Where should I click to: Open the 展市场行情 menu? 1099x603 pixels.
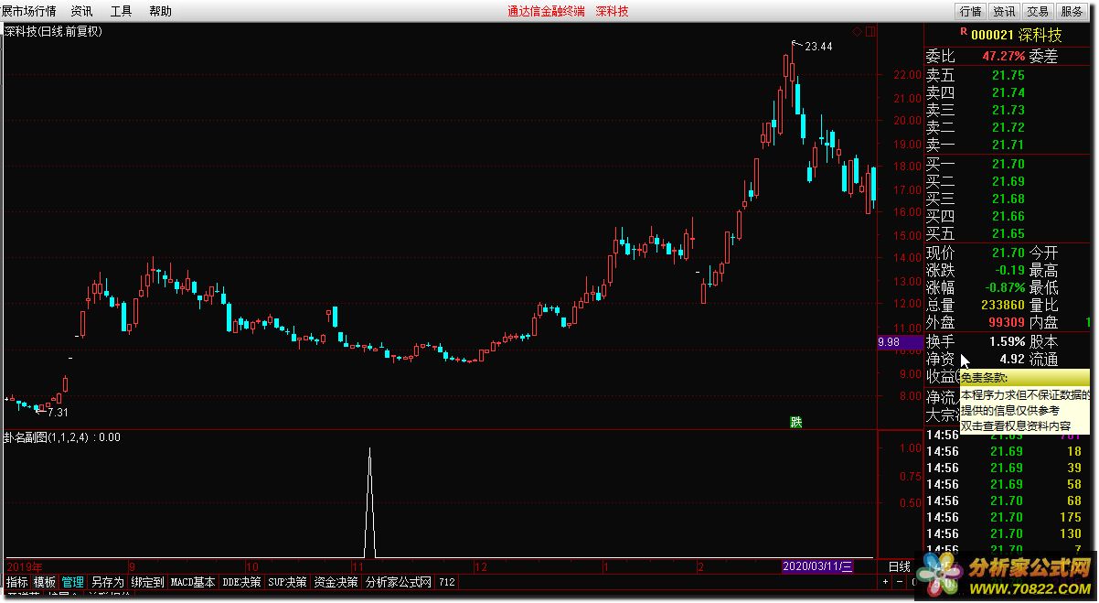pyautogui.click(x=27, y=11)
